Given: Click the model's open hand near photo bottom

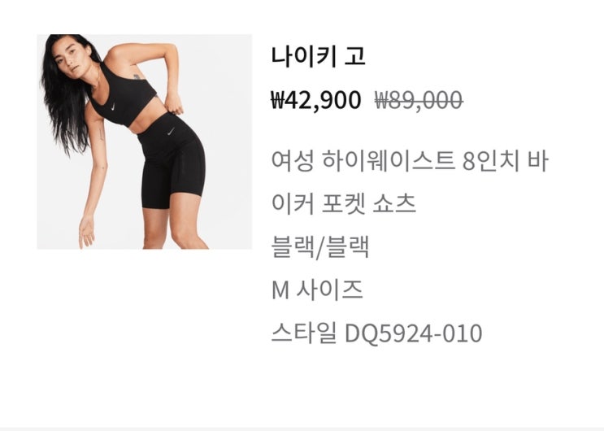Looking at the screenshot, I should (86, 233).
